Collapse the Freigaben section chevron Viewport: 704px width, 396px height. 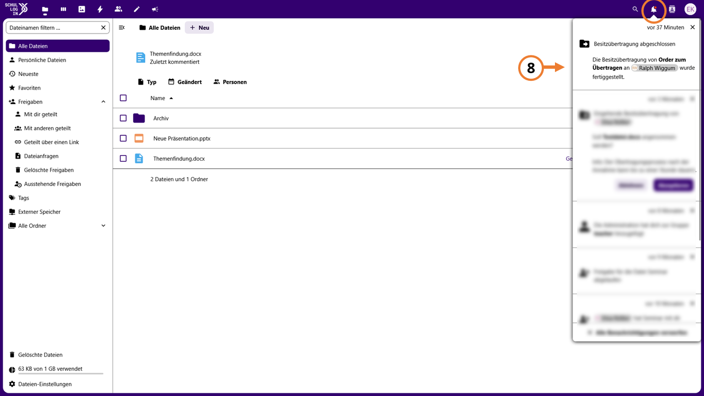[103, 102]
